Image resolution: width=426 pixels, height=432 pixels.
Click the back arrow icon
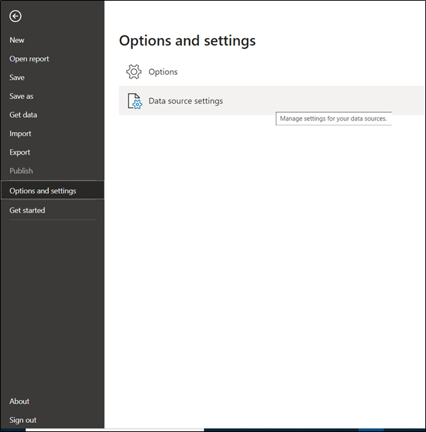[x=15, y=16]
